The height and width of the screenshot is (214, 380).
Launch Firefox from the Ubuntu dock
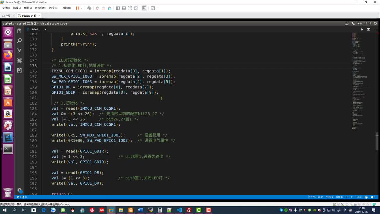[8, 55]
